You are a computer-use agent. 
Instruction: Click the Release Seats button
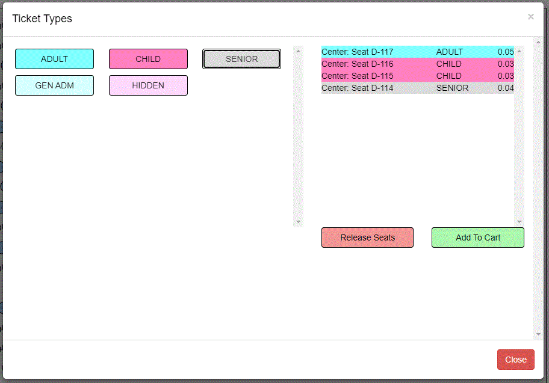tap(367, 237)
